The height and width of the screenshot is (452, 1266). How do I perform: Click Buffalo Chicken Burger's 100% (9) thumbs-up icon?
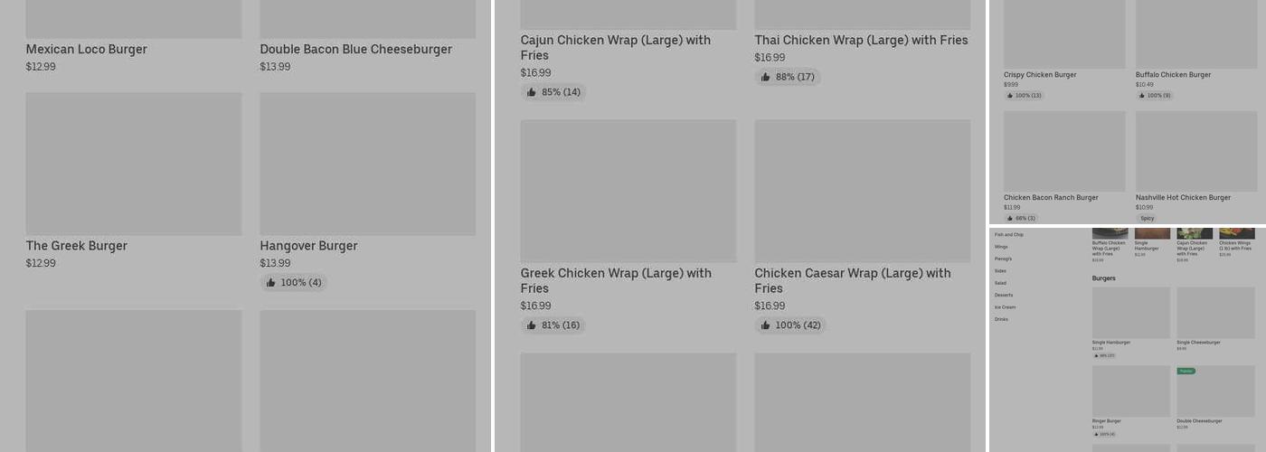[1142, 95]
